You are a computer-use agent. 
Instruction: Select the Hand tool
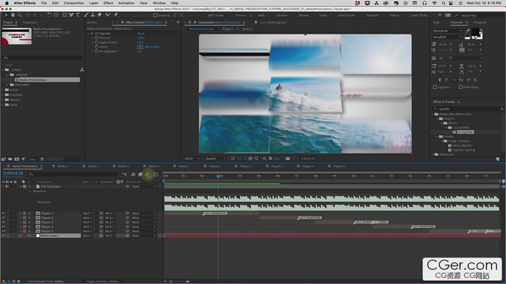pyautogui.click(x=13, y=15)
